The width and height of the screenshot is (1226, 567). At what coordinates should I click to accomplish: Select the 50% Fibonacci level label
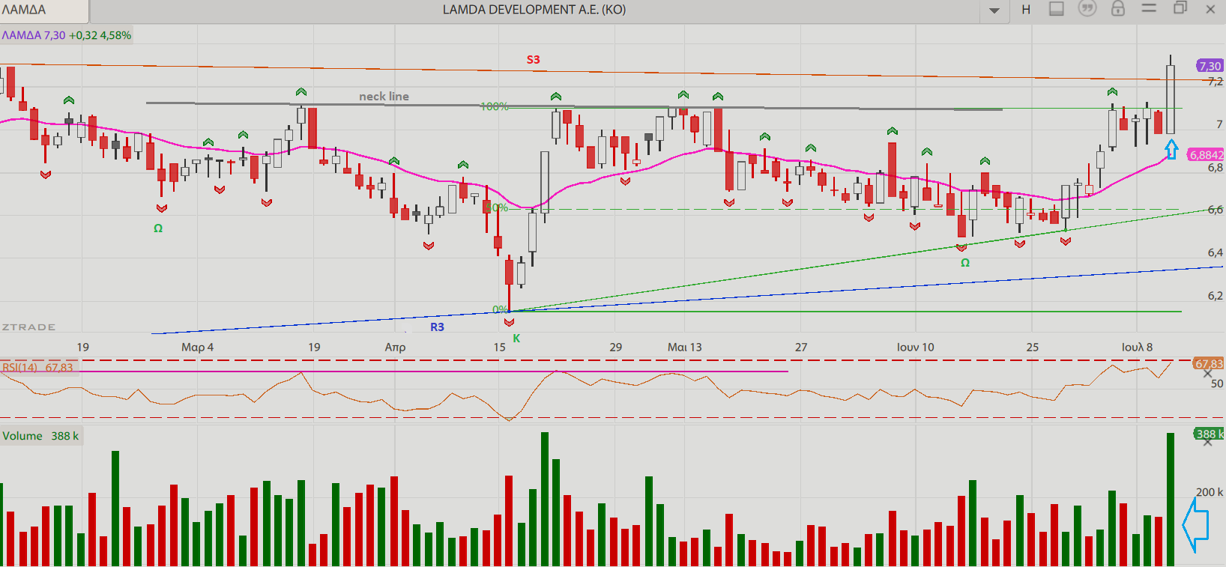[498, 207]
